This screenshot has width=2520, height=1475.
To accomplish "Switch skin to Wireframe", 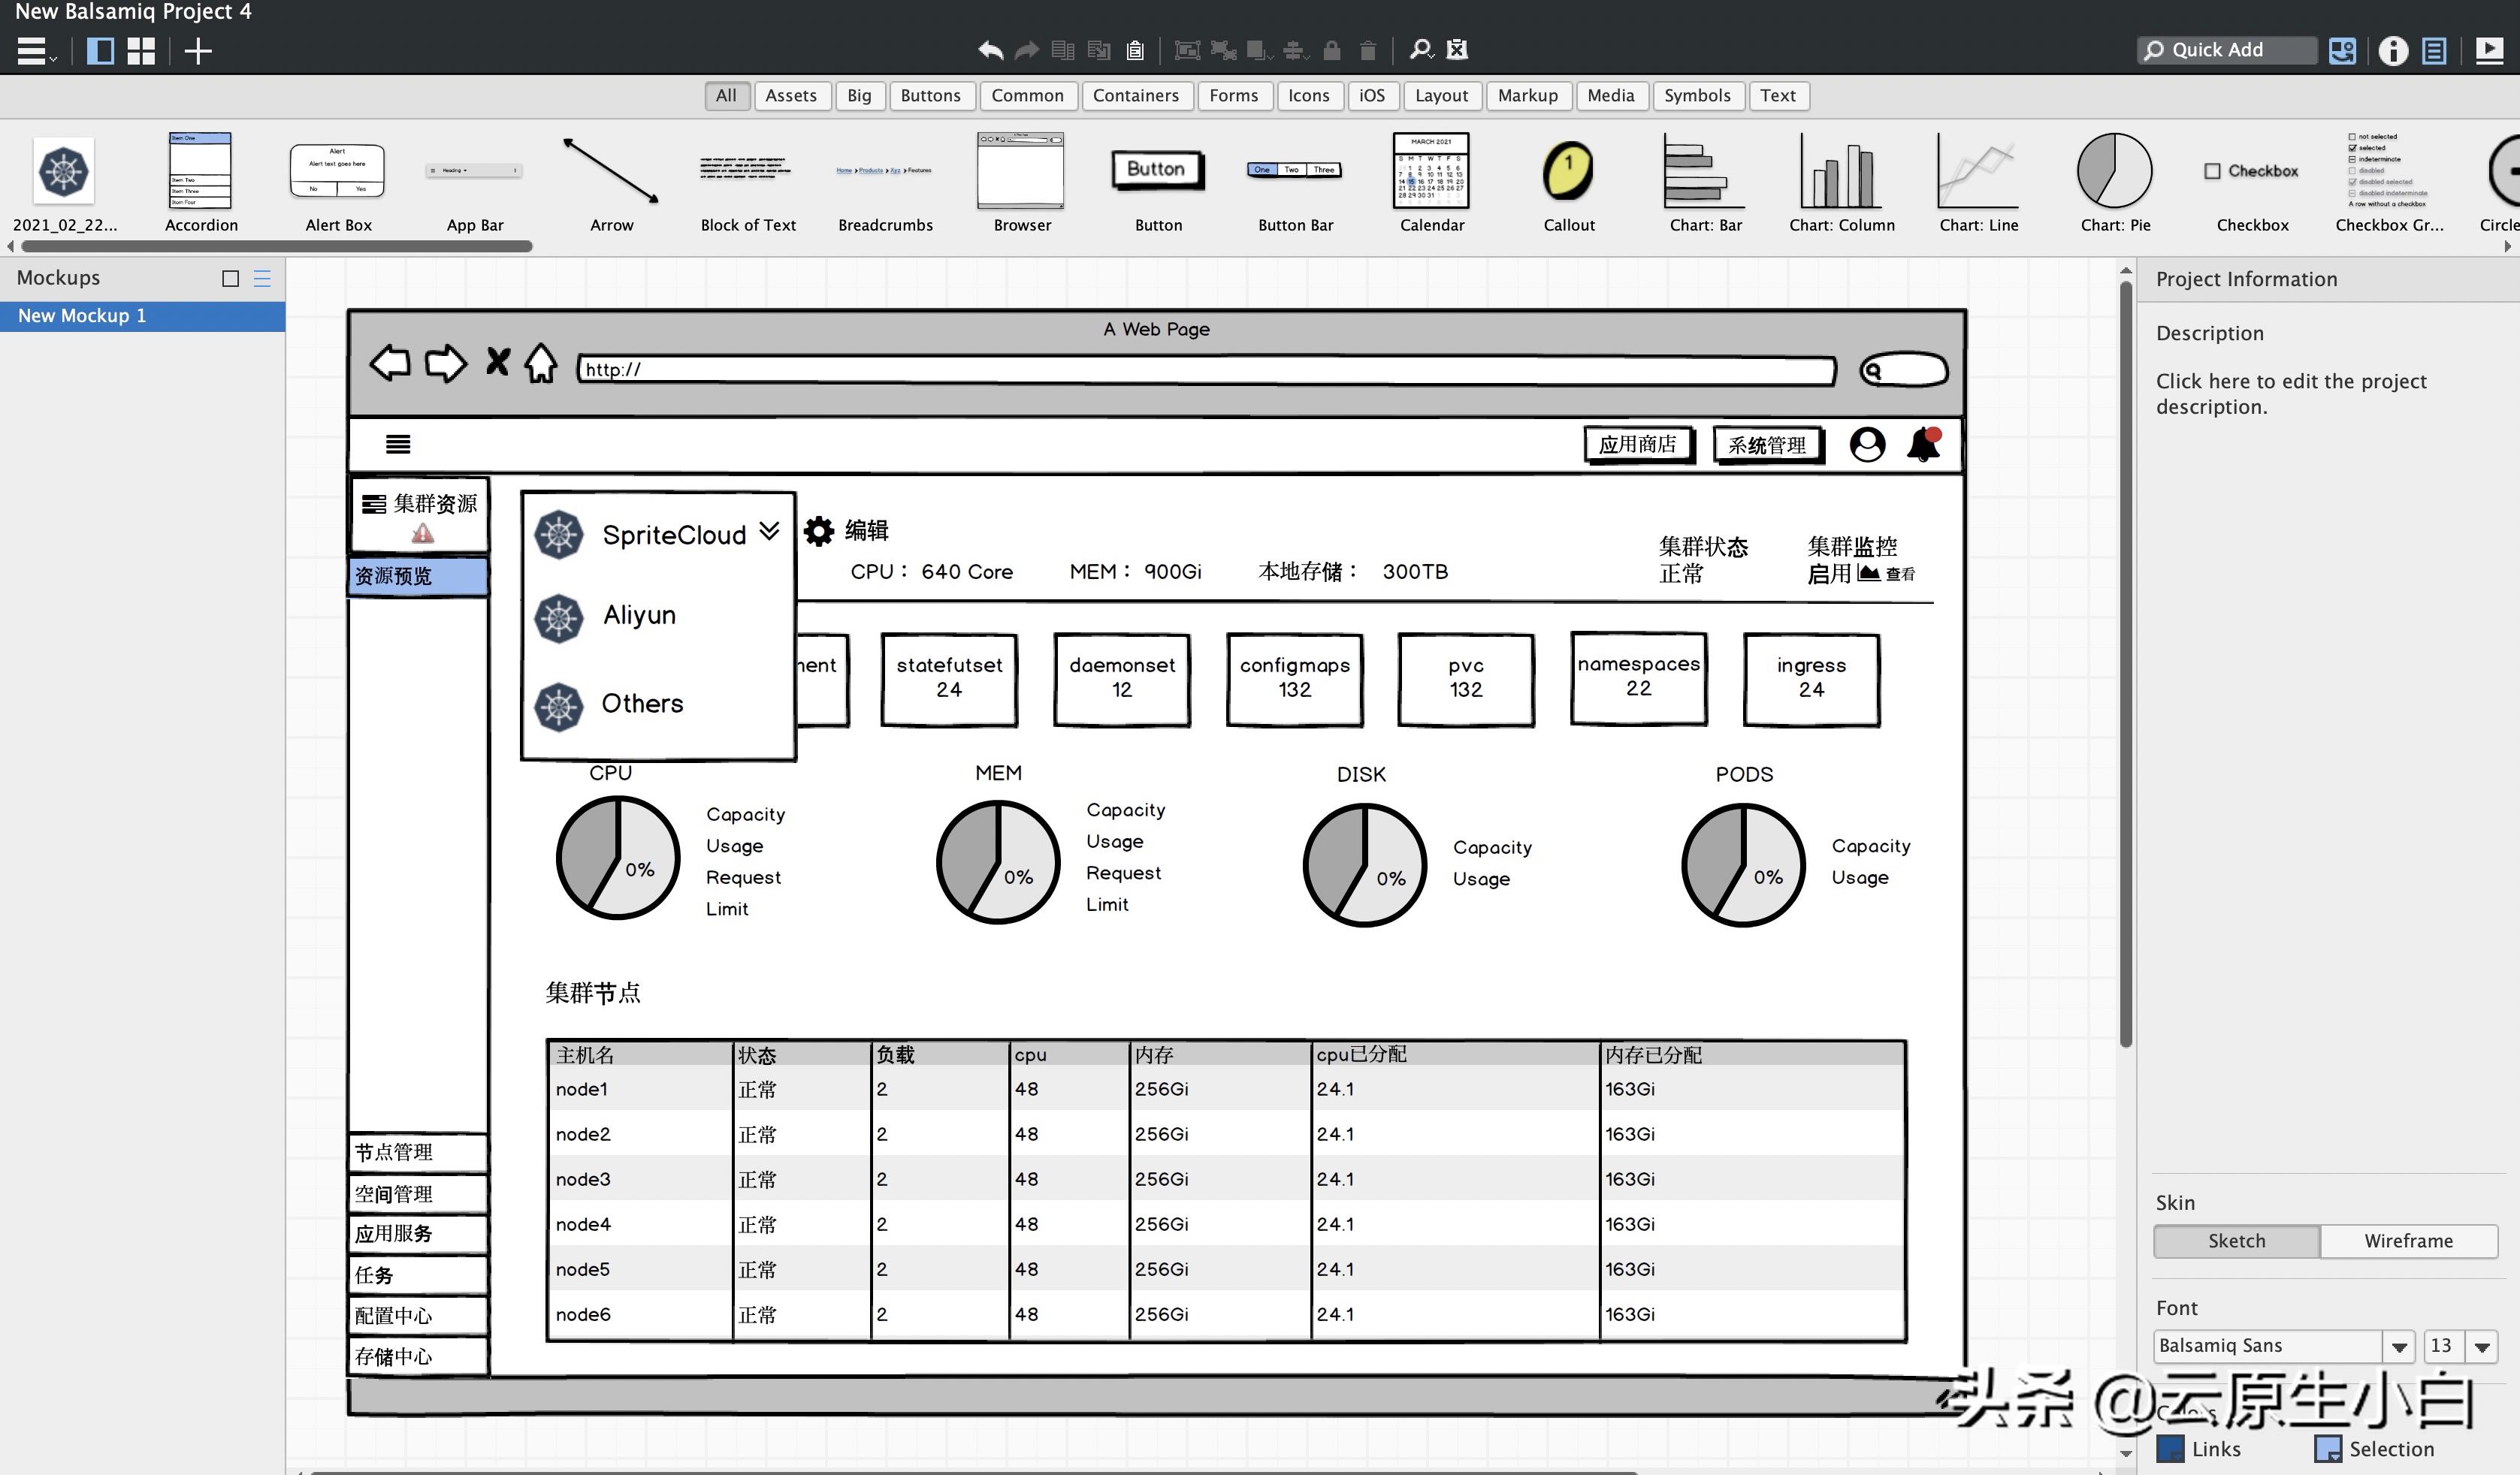I will click(2408, 1240).
